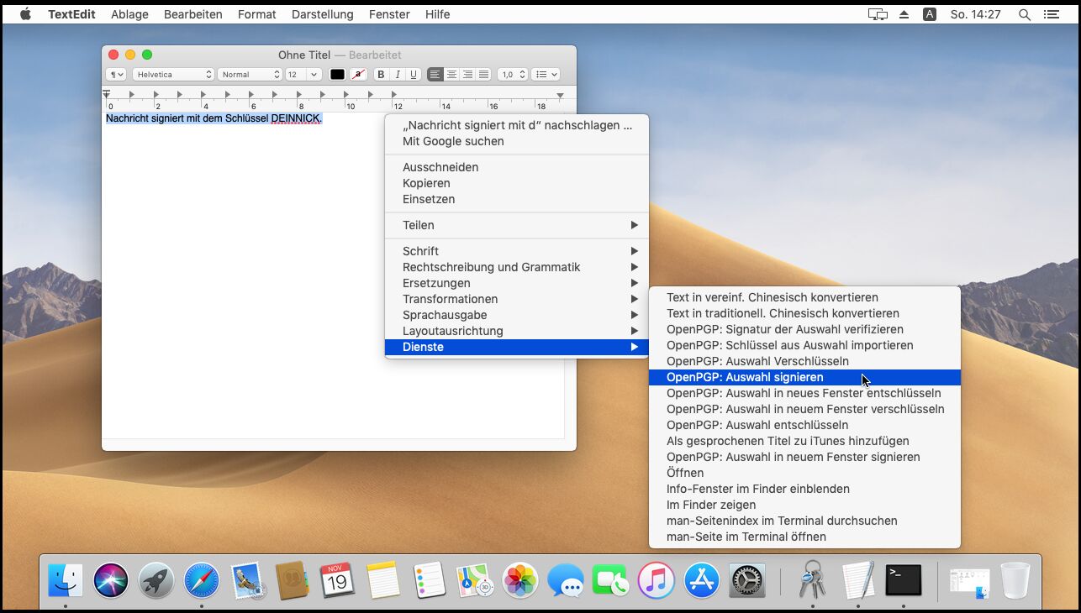The width and height of the screenshot is (1081, 613).
Task: Justify the text alignment
Action: pos(483,75)
